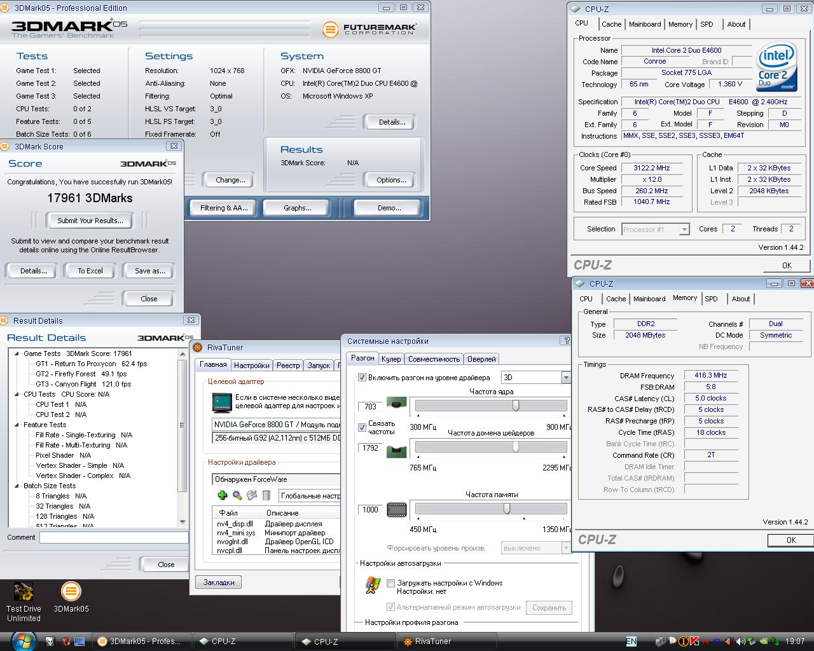814x651 pixels.
Task: Click the Windows Start orb
Action: [x=23, y=641]
